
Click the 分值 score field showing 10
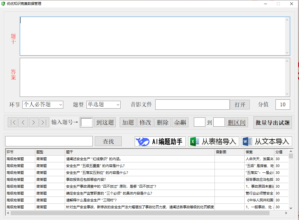[x=283, y=105]
